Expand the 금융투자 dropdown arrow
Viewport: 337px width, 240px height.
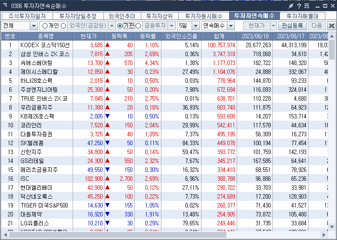172,26
